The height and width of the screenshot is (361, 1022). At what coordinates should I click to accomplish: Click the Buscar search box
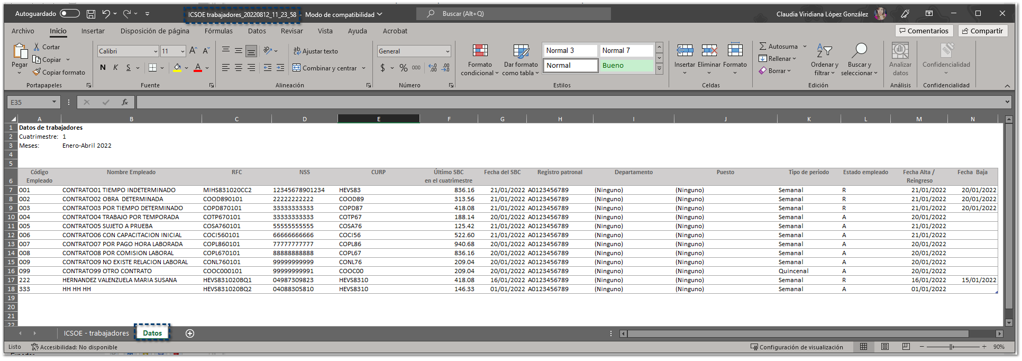(x=513, y=14)
